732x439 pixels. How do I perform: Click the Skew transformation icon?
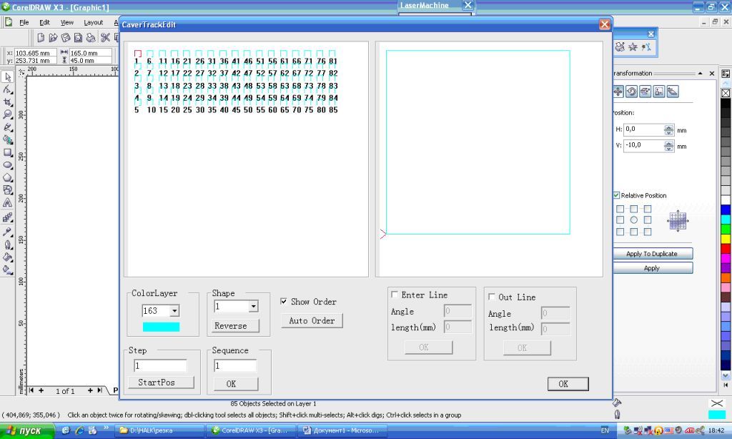(x=672, y=92)
